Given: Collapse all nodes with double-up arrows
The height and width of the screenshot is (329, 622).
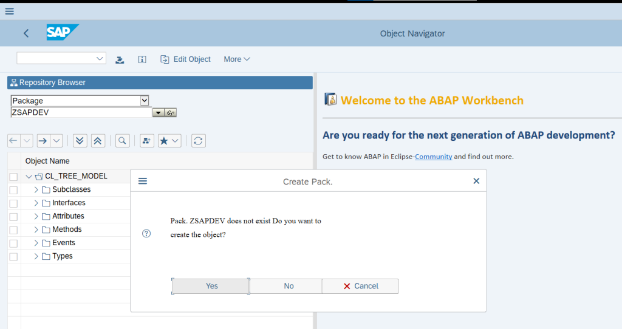Looking at the screenshot, I should pyautogui.click(x=98, y=141).
